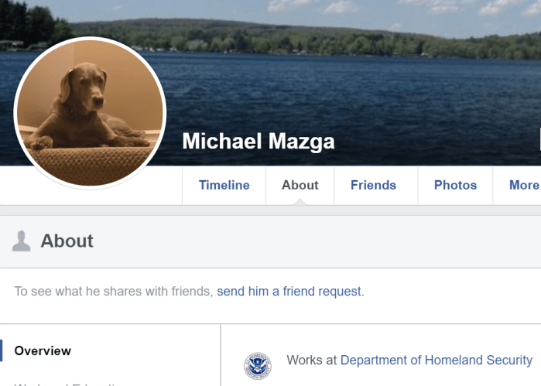The image size is (541, 386).
Task: Select the About tab
Action: pyautogui.click(x=300, y=185)
